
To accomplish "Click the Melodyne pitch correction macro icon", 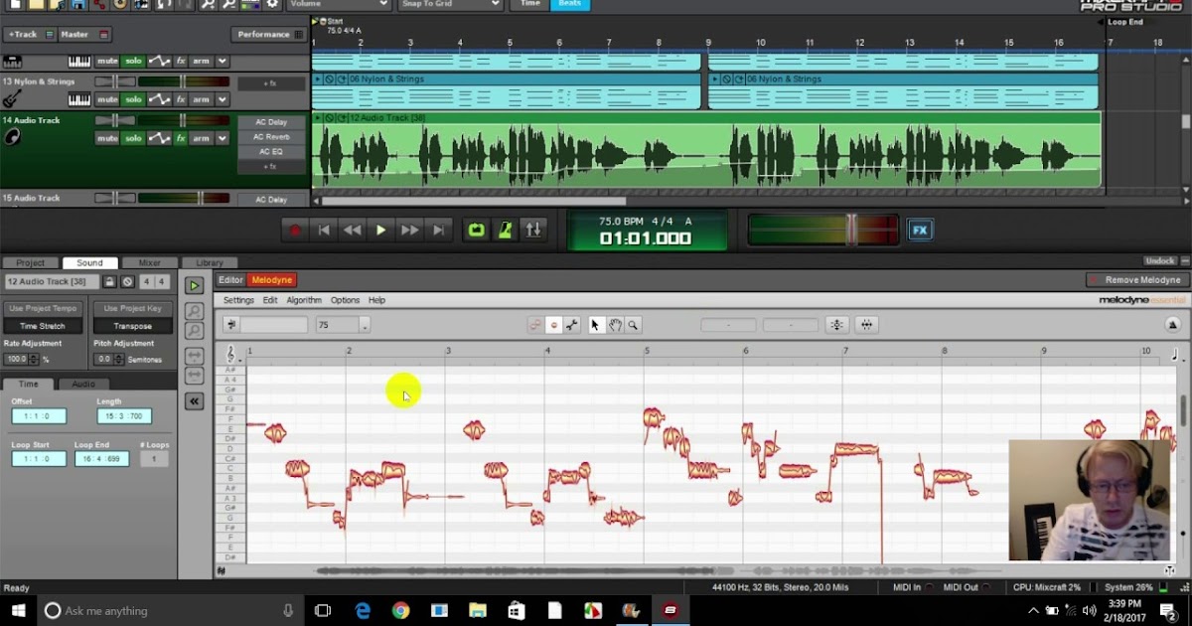I will (837, 325).
